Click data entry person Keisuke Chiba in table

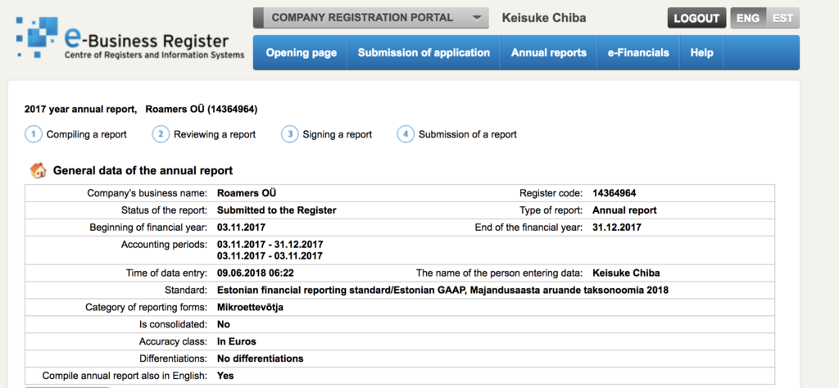626,273
